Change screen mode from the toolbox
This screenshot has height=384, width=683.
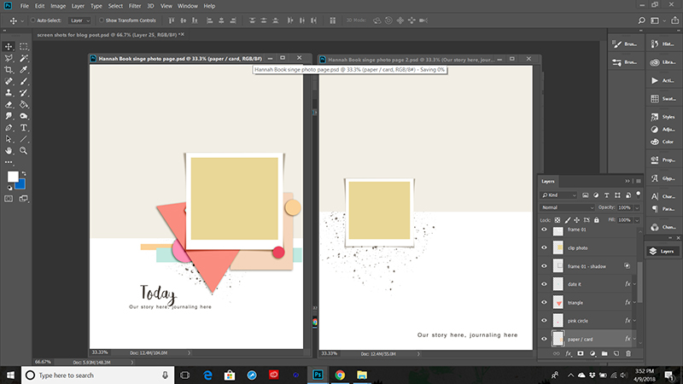[x=24, y=199]
